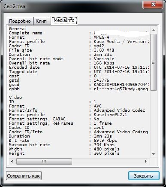Image resolution: width=166 pixels, height=187 pixels.
Task: Select the 69.9 Kbps bit rate value
Action: [x=105, y=141]
